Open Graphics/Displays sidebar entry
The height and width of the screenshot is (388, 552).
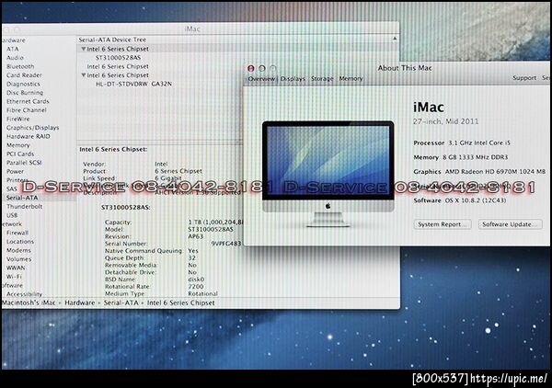click(x=33, y=128)
